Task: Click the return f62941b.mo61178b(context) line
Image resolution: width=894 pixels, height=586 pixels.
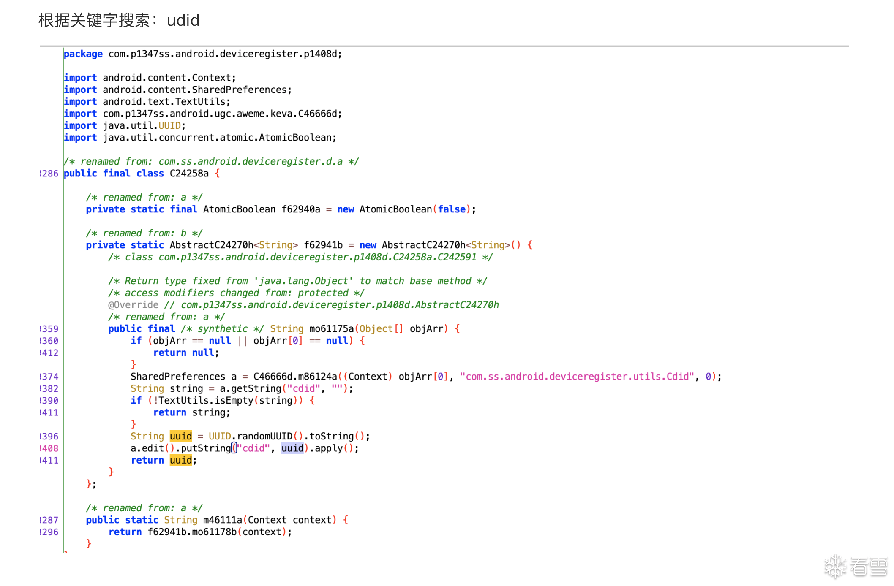Action: point(200,532)
